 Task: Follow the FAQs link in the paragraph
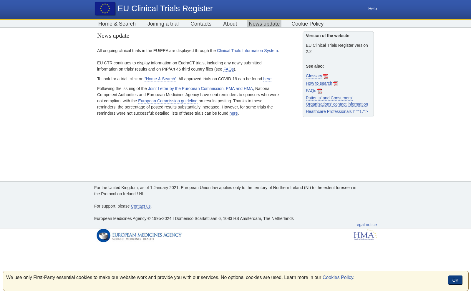pyautogui.click(x=228, y=69)
